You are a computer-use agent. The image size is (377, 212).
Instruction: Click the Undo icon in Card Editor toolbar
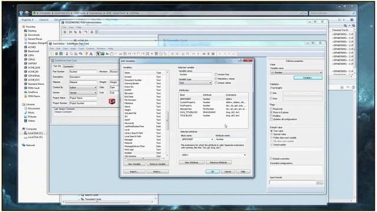click(x=81, y=54)
